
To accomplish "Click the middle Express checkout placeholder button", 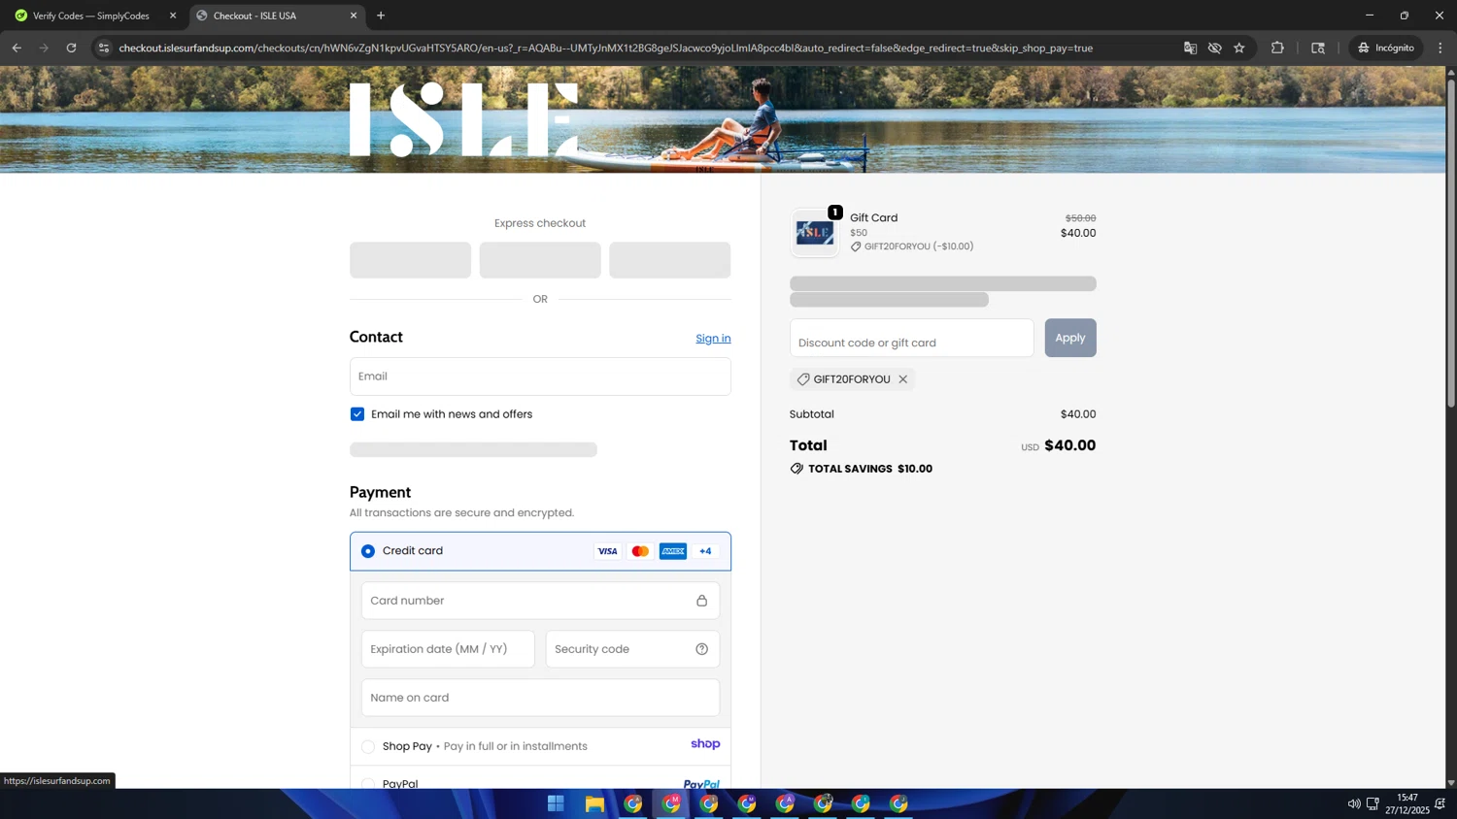I will (x=540, y=260).
